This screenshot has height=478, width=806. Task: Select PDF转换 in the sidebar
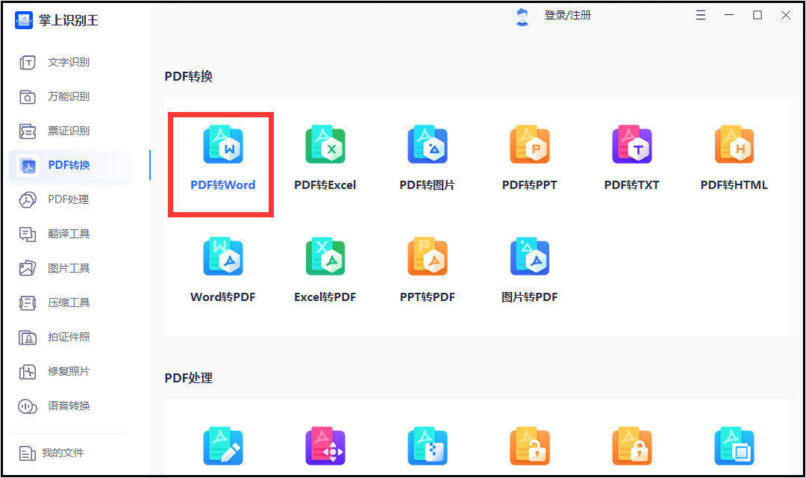coord(69,165)
